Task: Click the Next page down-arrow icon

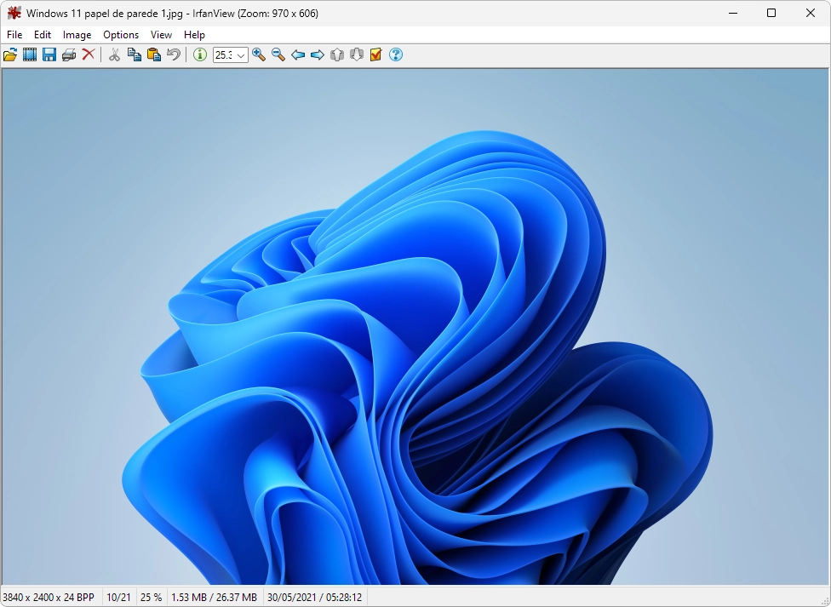Action: (x=357, y=54)
